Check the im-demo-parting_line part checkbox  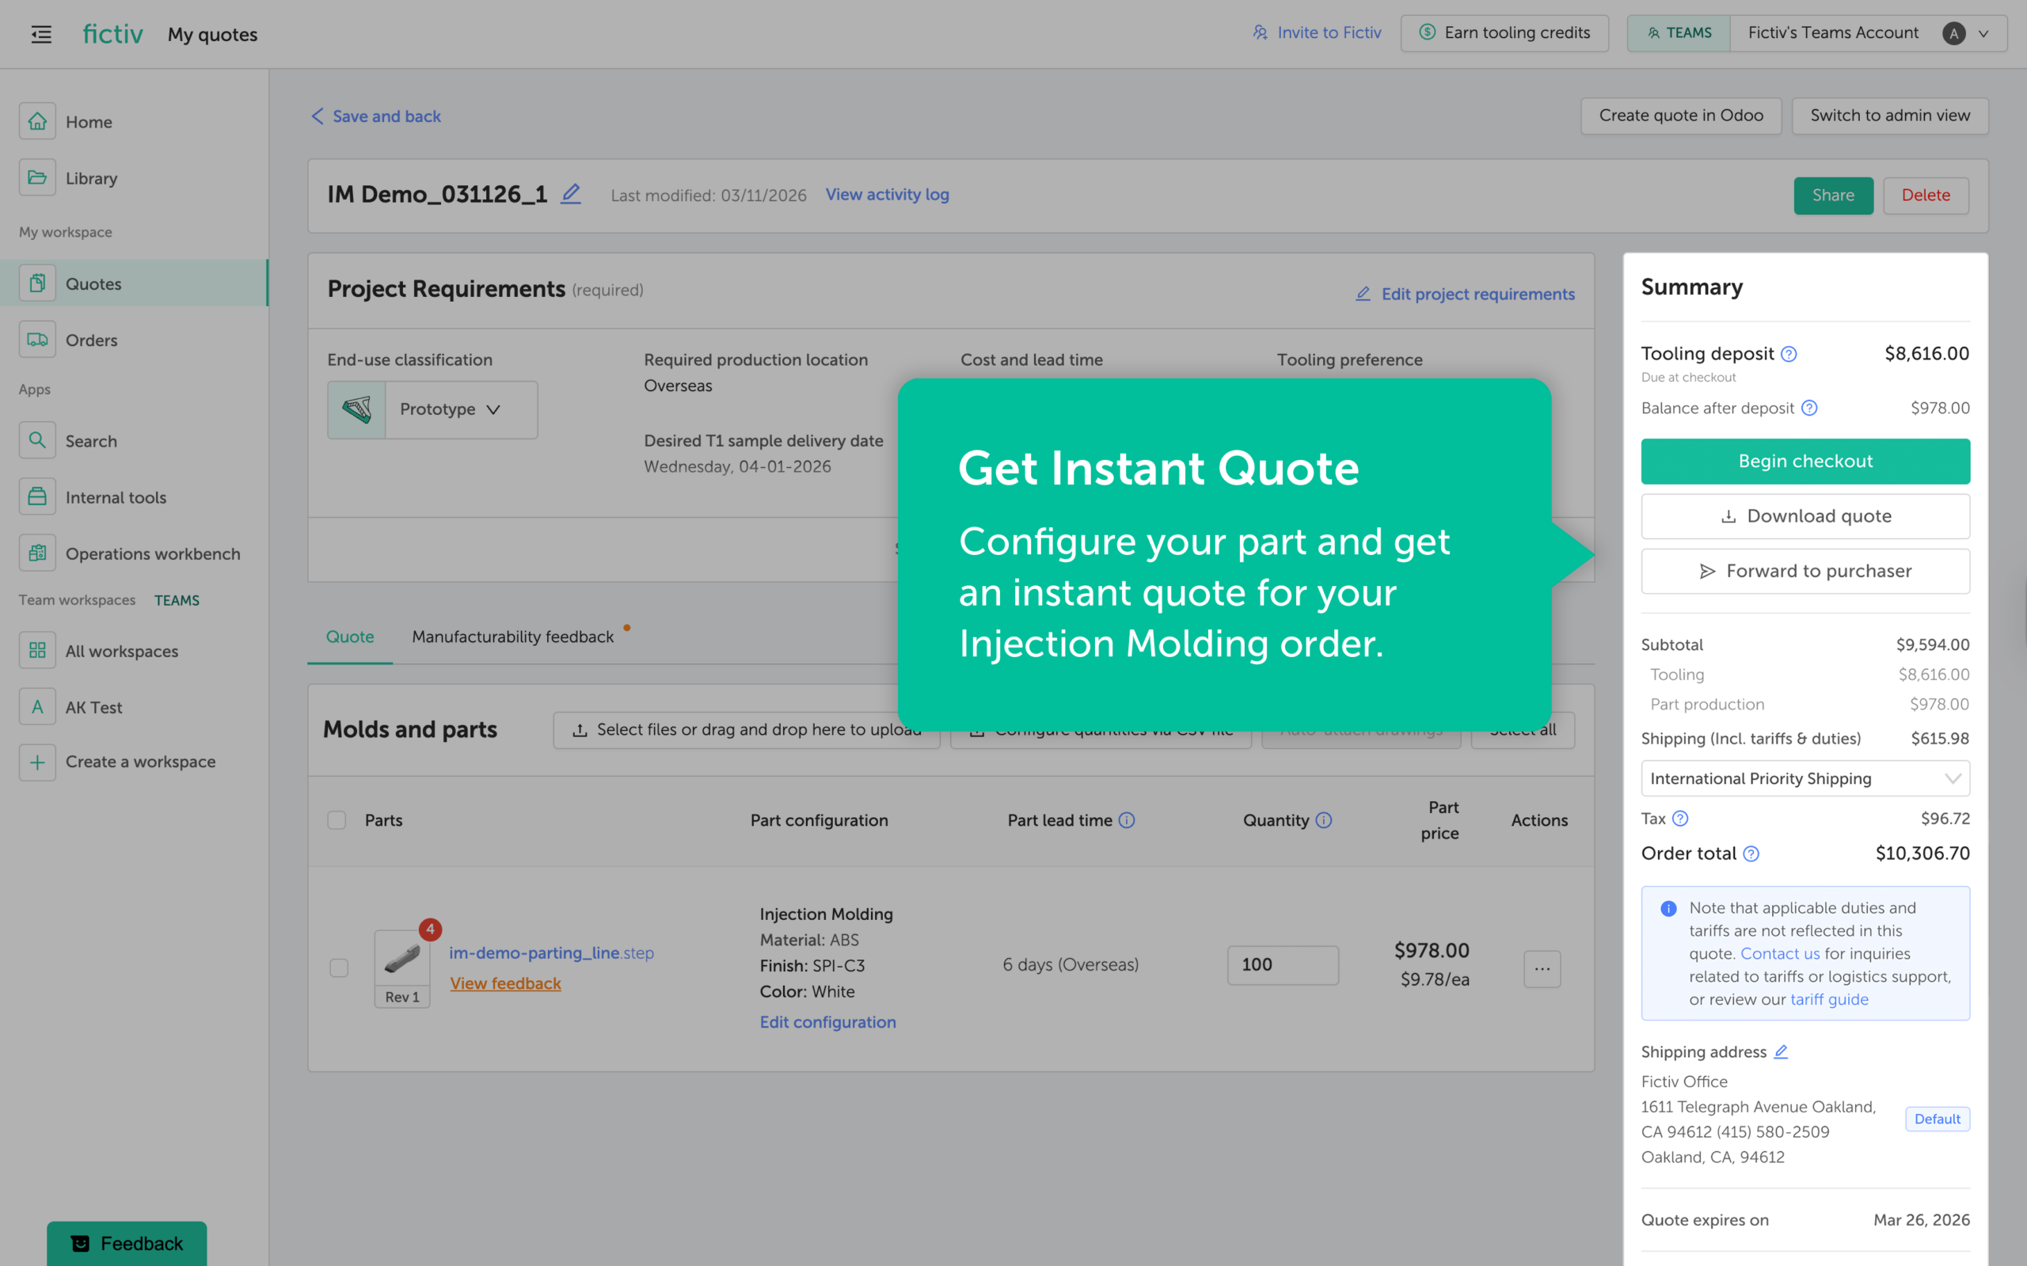pos(339,967)
